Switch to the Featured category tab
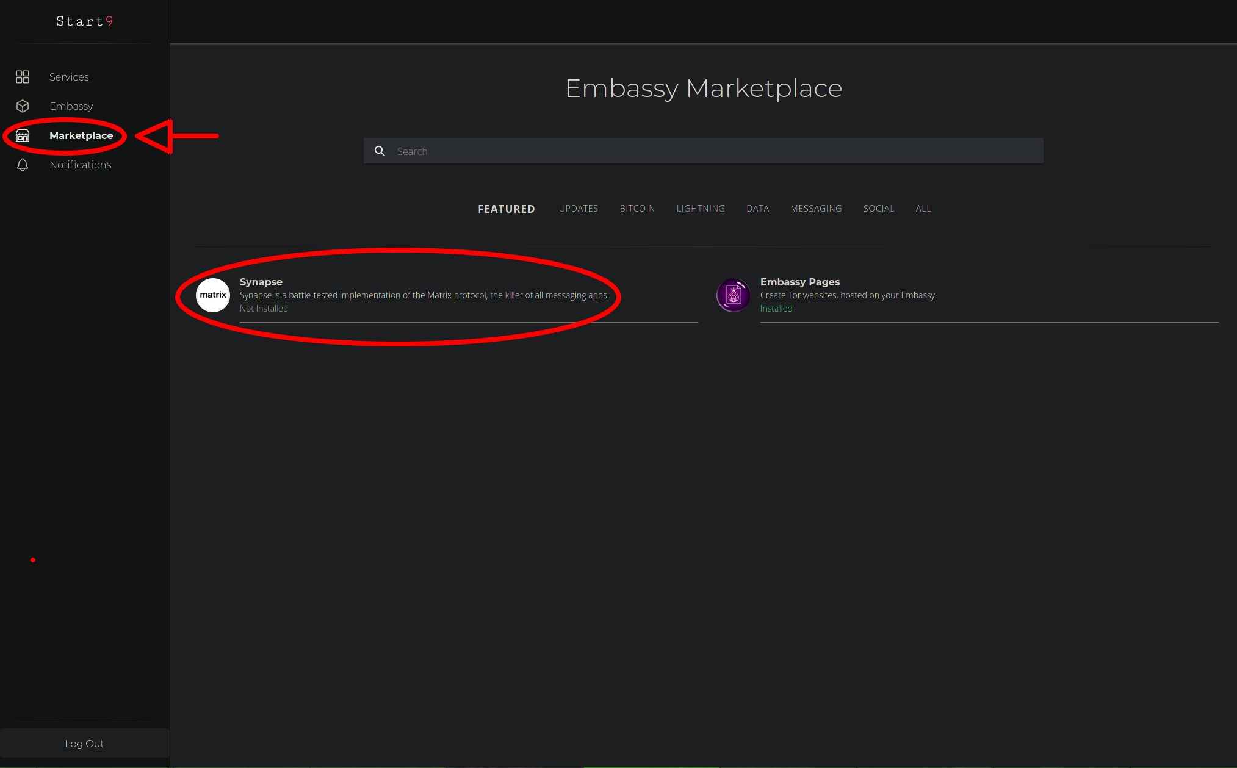 click(x=506, y=209)
